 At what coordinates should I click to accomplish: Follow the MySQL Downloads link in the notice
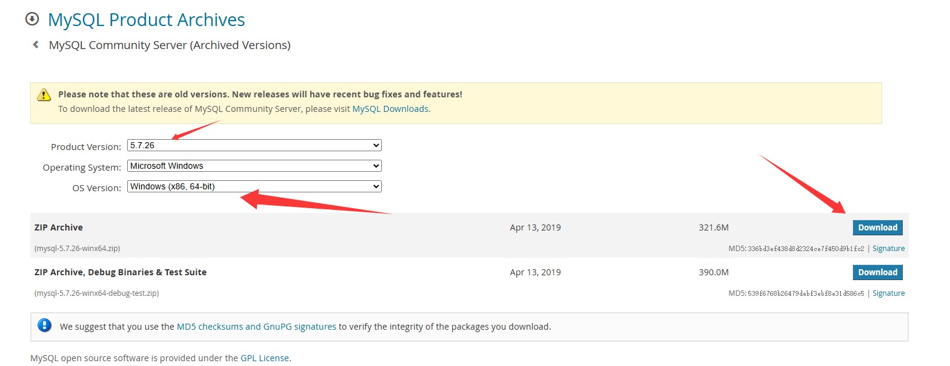390,109
